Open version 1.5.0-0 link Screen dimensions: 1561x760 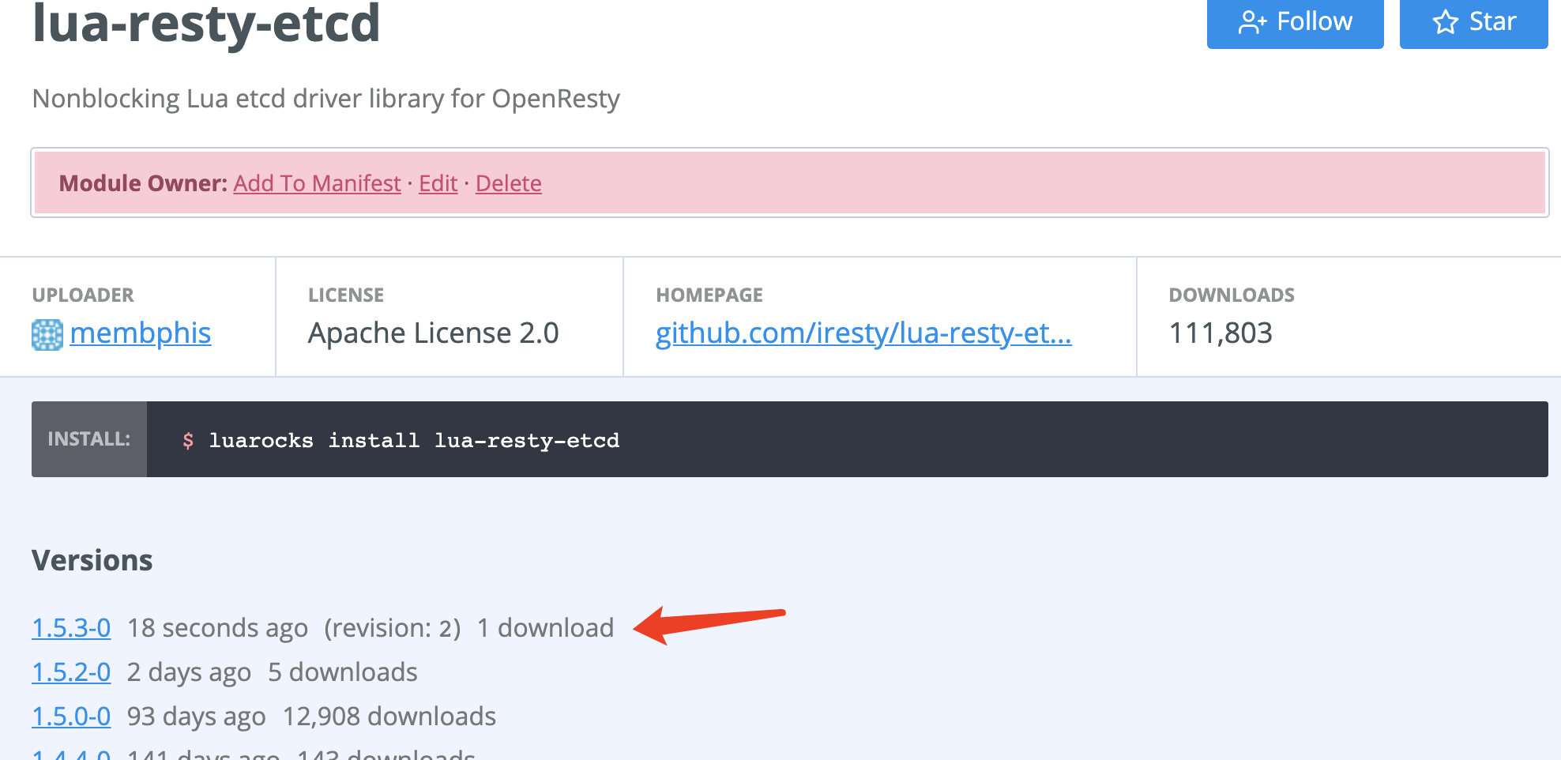(71, 717)
